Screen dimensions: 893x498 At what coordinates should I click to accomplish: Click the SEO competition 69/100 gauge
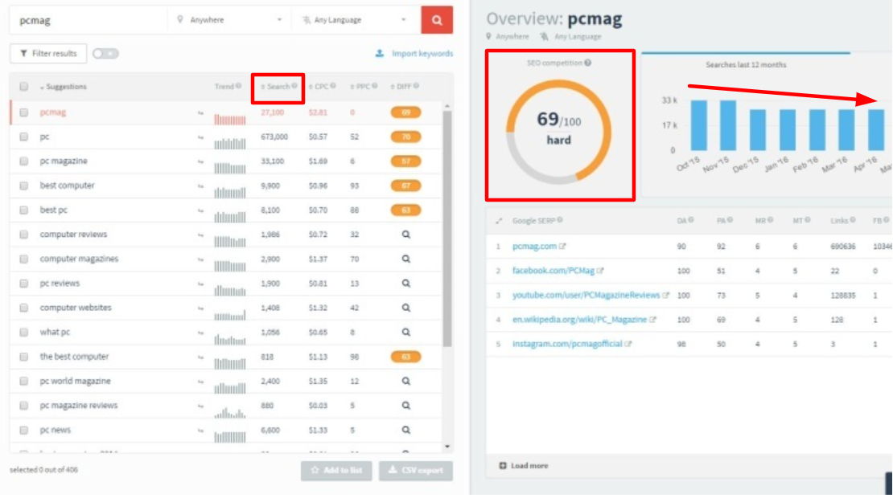(558, 132)
